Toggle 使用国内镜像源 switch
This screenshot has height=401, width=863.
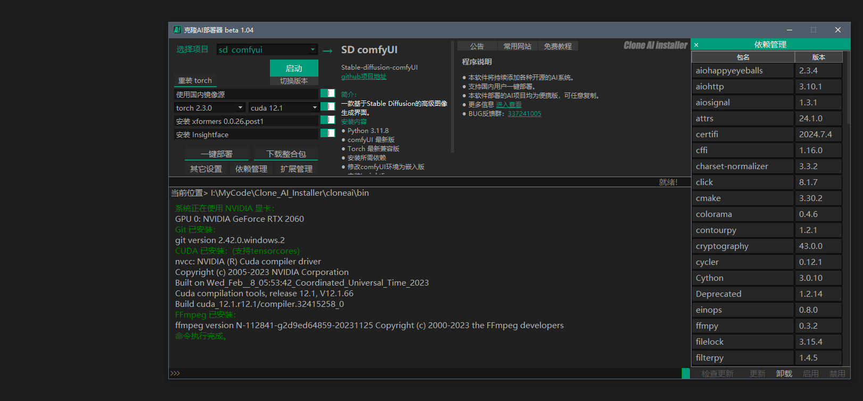click(x=327, y=94)
